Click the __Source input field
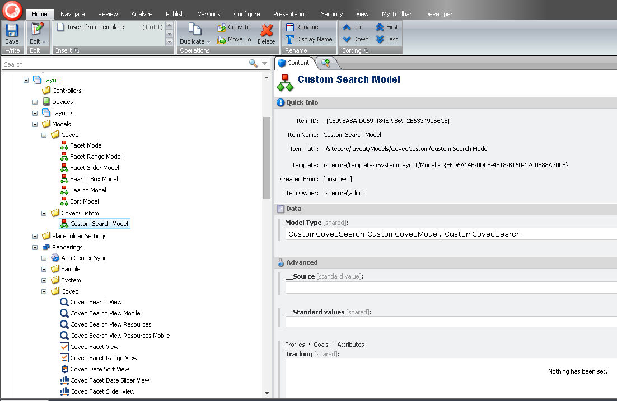This screenshot has width=617, height=401. (x=451, y=287)
